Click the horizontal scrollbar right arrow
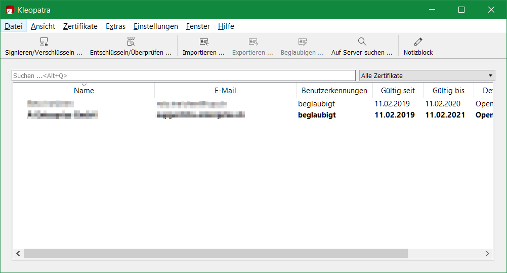This screenshot has width=507, height=273. [487, 253]
